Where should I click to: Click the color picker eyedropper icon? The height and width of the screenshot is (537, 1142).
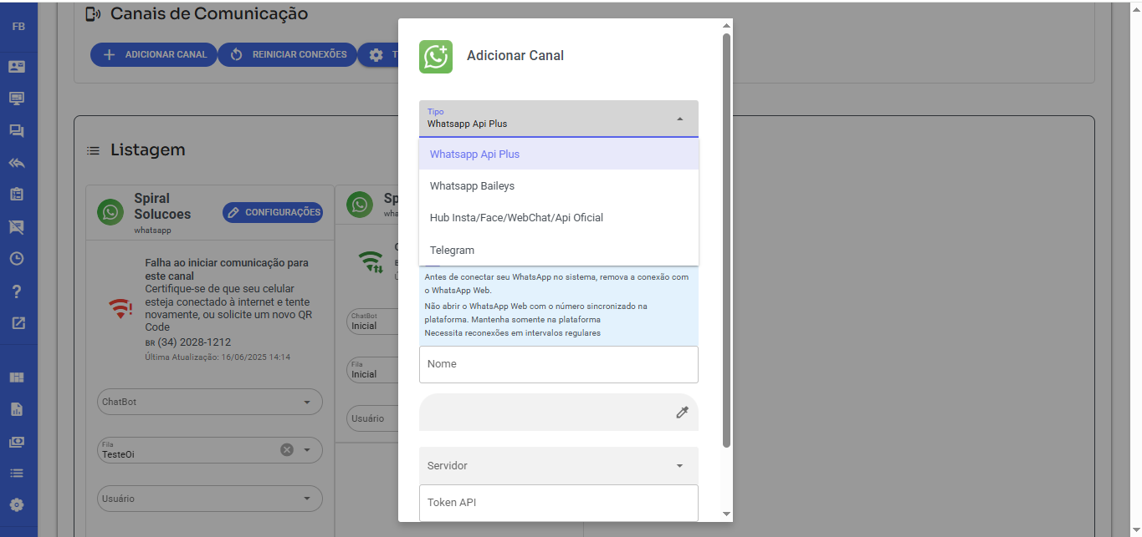coord(682,413)
